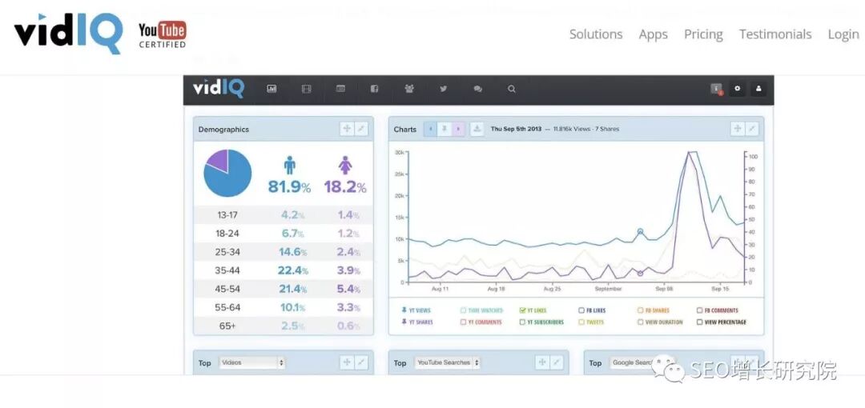Go to next date in Charts header
This screenshot has height=408, width=865.
tap(458, 129)
